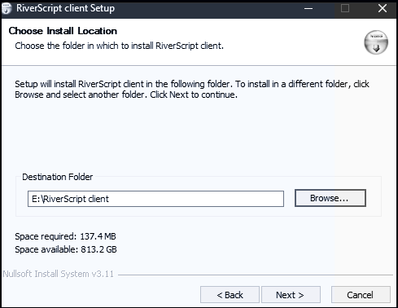Proceed with the Next > button
398x308 pixels.
pyautogui.click(x=291, y=295)
